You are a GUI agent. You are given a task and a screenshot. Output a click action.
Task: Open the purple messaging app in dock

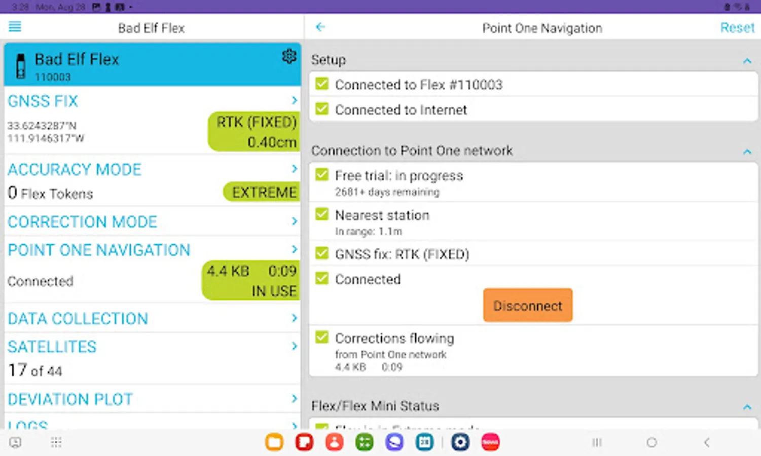point(394,442)
